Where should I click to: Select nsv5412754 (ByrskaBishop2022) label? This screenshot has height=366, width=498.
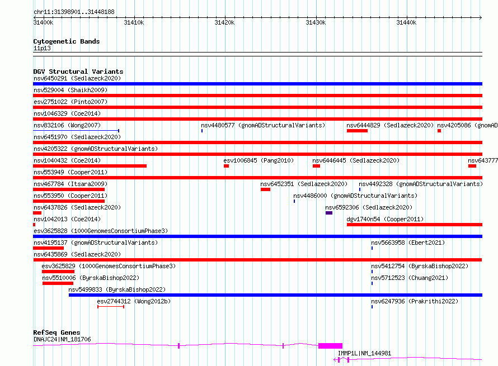coord(420,266)
